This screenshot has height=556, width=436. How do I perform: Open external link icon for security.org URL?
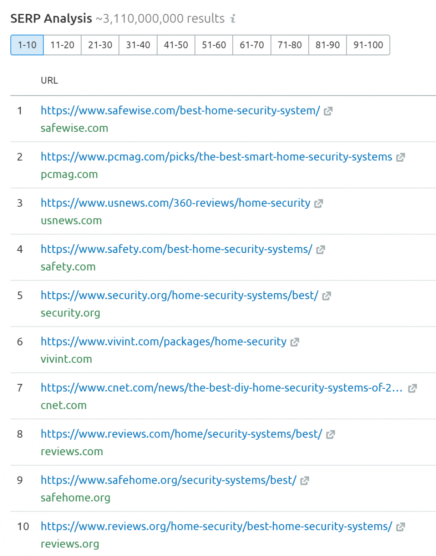click(326, 296)
